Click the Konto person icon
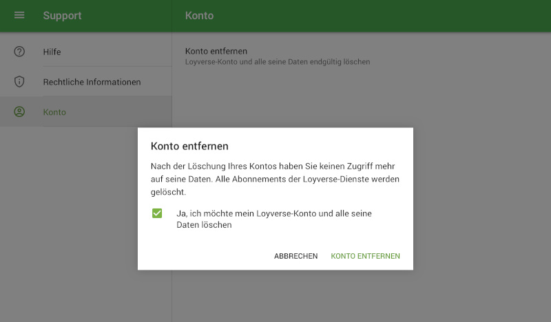This screenshot has height=322, width=551. click(x=19, y=111)
